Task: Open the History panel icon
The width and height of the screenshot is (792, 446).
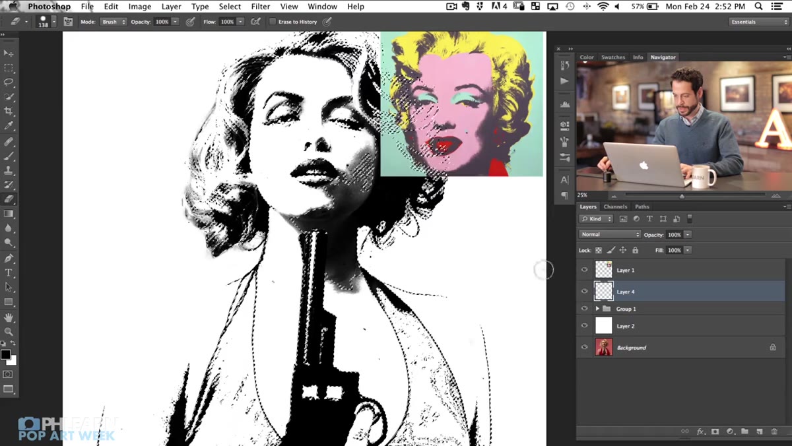Action: (564, 65)
